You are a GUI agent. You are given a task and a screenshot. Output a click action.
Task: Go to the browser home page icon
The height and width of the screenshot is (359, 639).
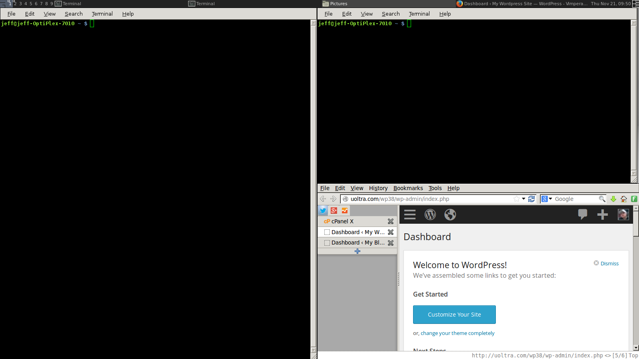(624, 199)
